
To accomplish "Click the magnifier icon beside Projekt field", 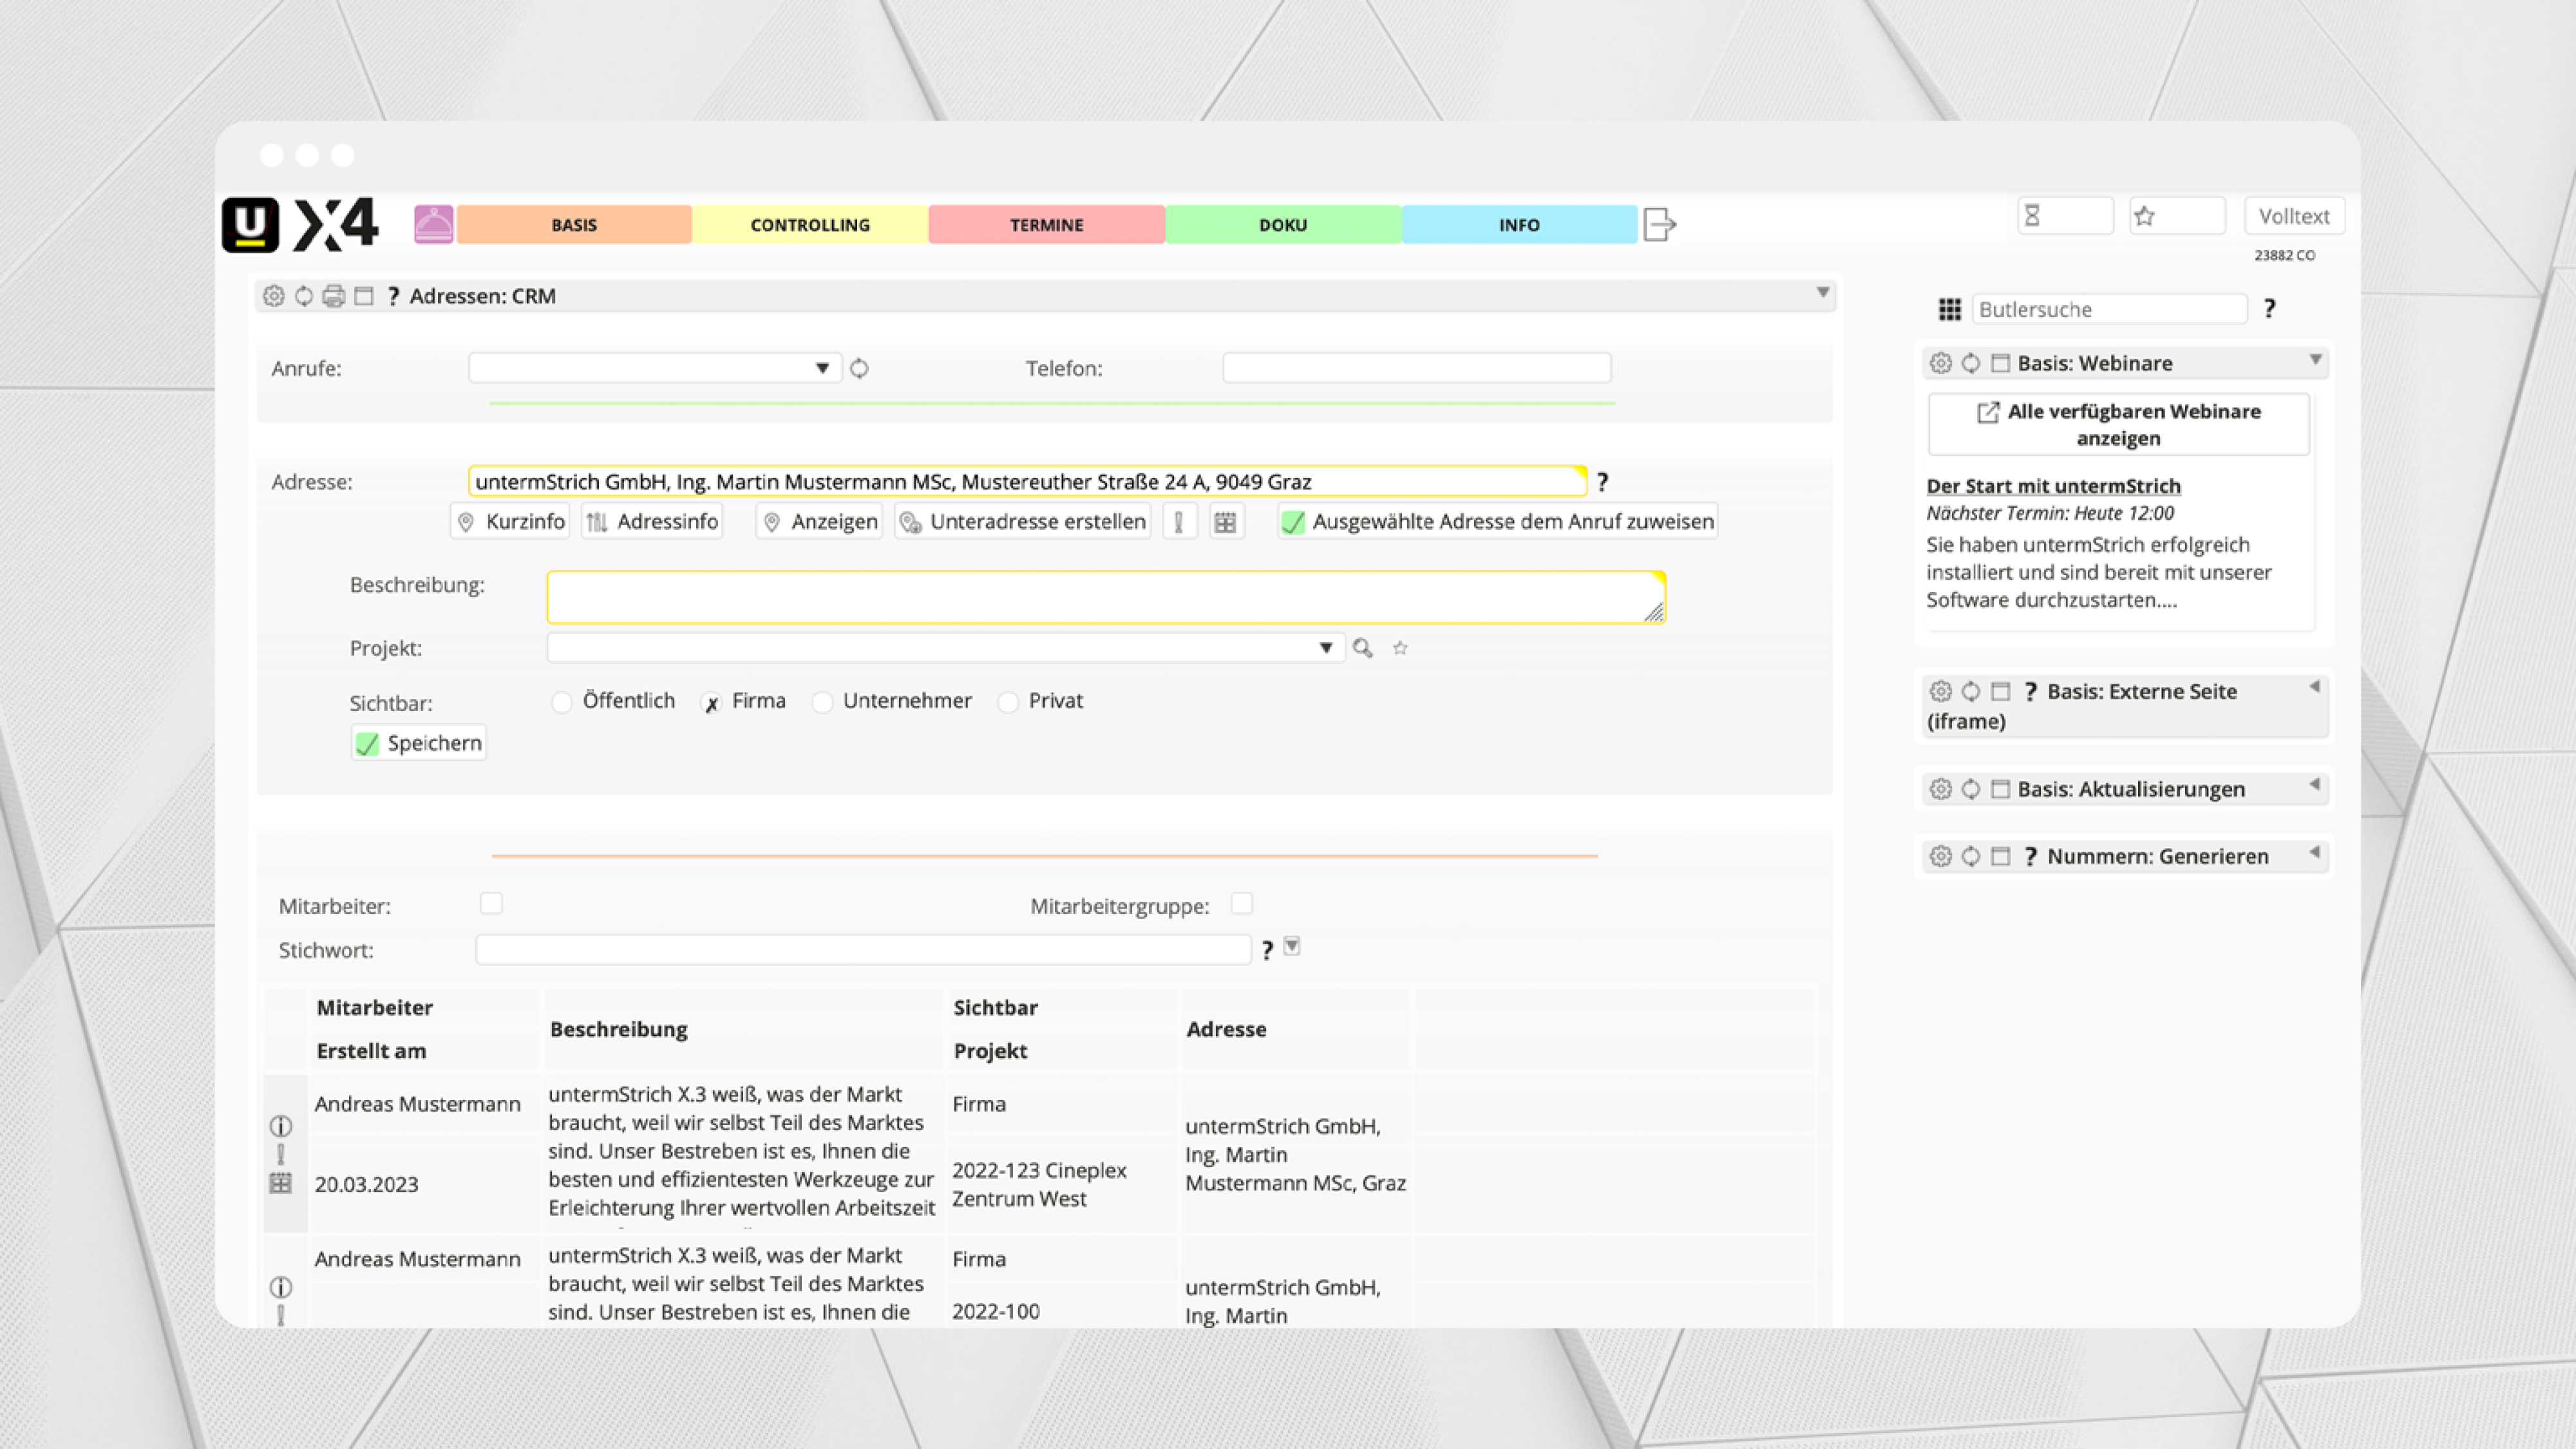I will (1362, 648).
